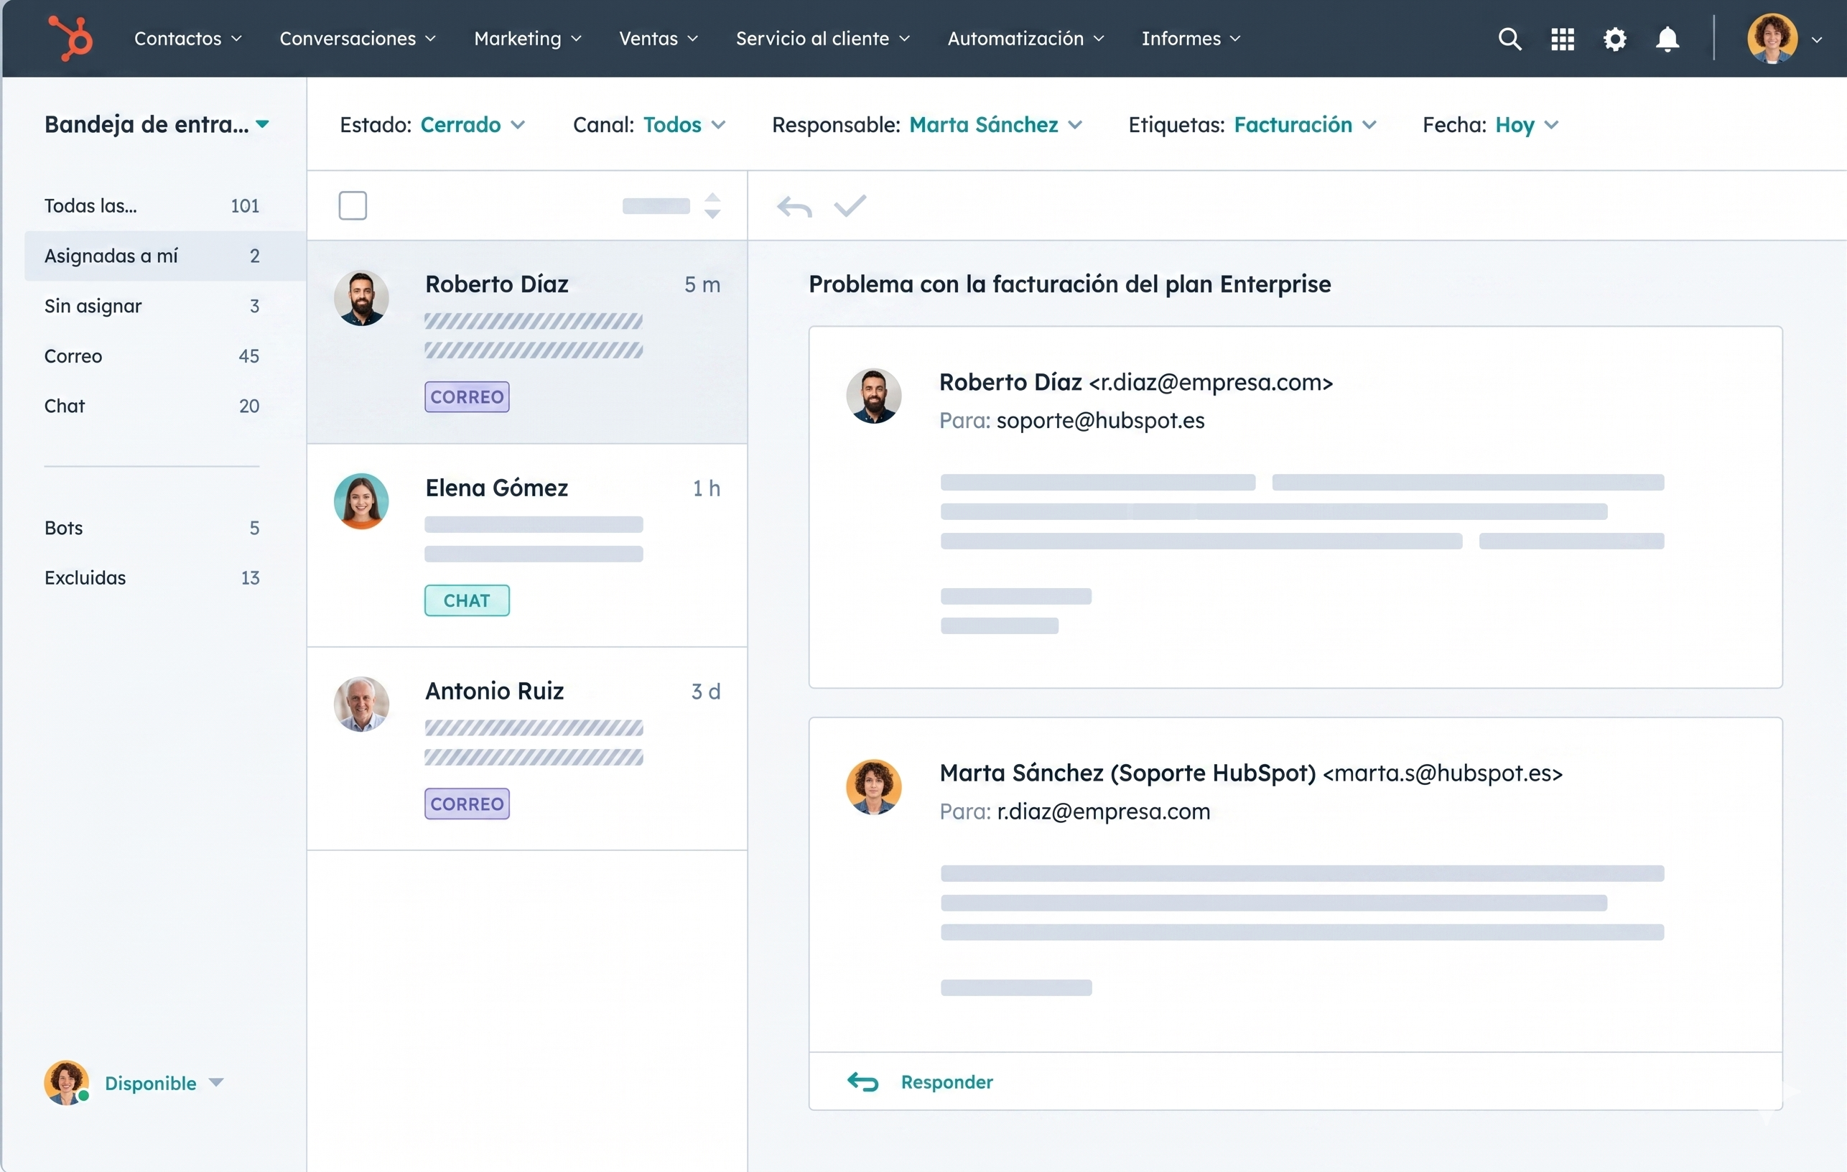1847x1172 pixels.
Task: Select the Todas las... inbox view
Action: pos(152,205)
